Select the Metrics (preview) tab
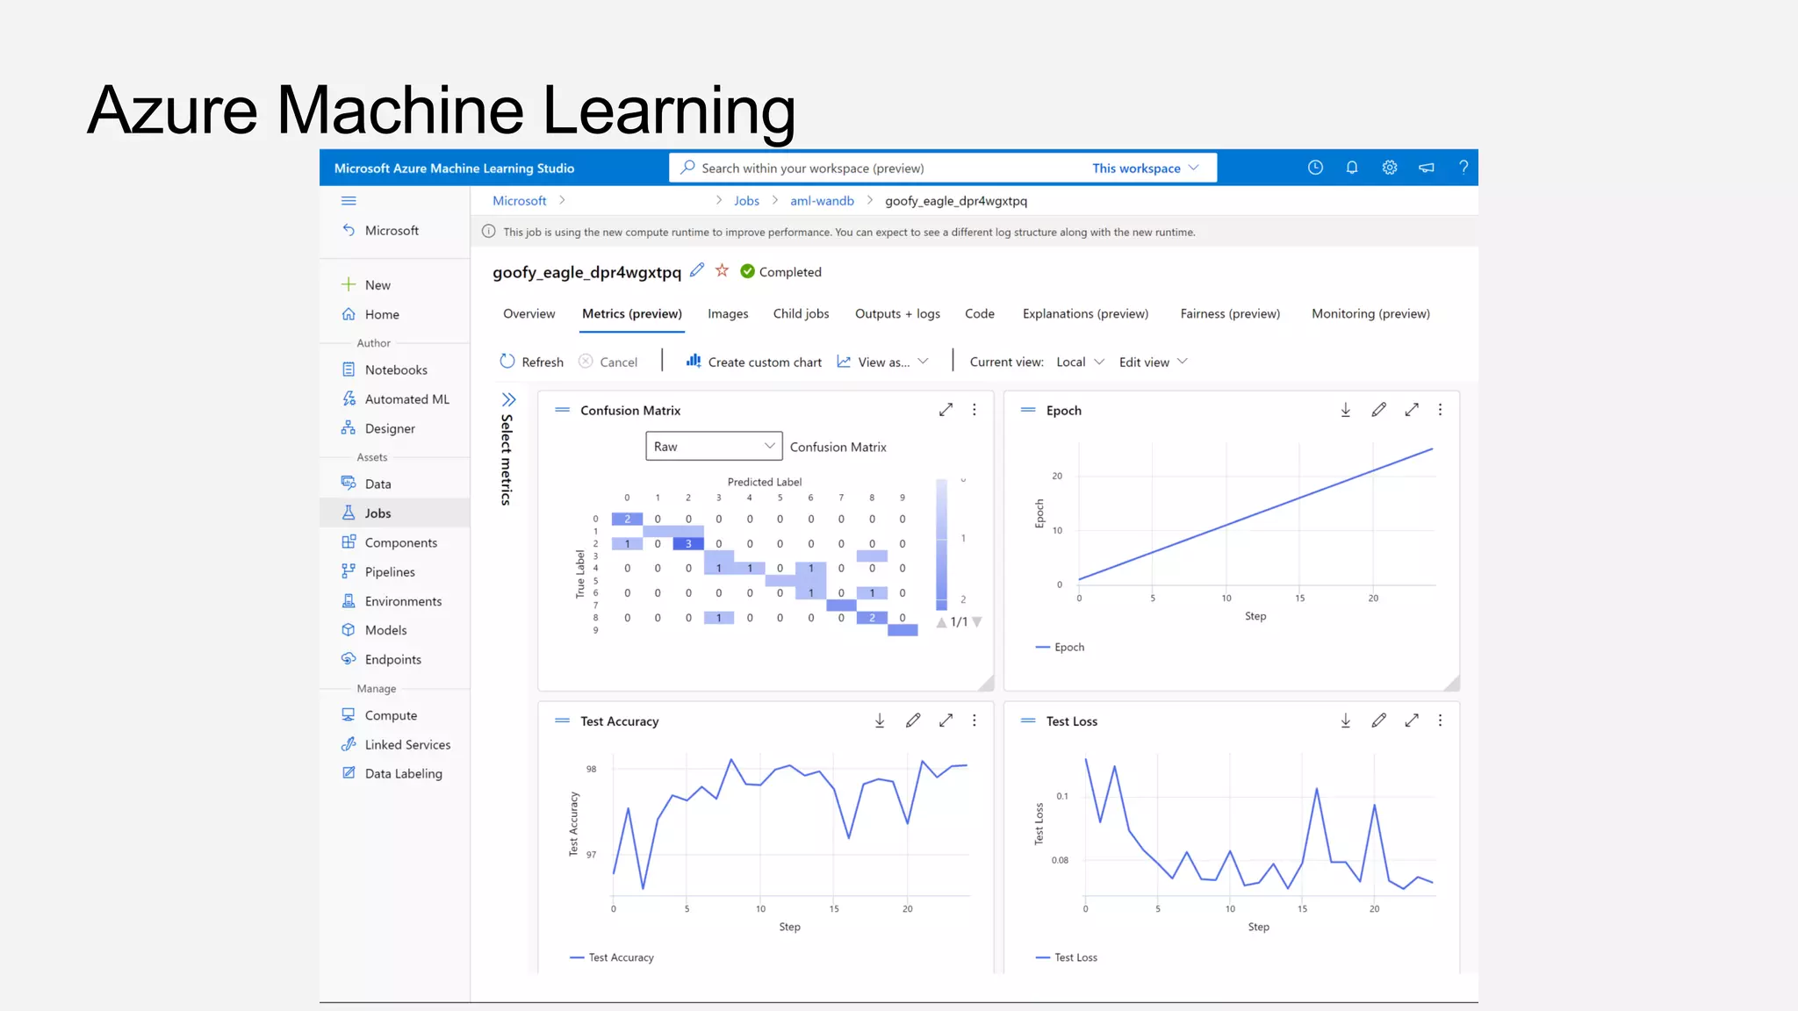Viewport: 1798px width, 1011px height. pos(631,313)
